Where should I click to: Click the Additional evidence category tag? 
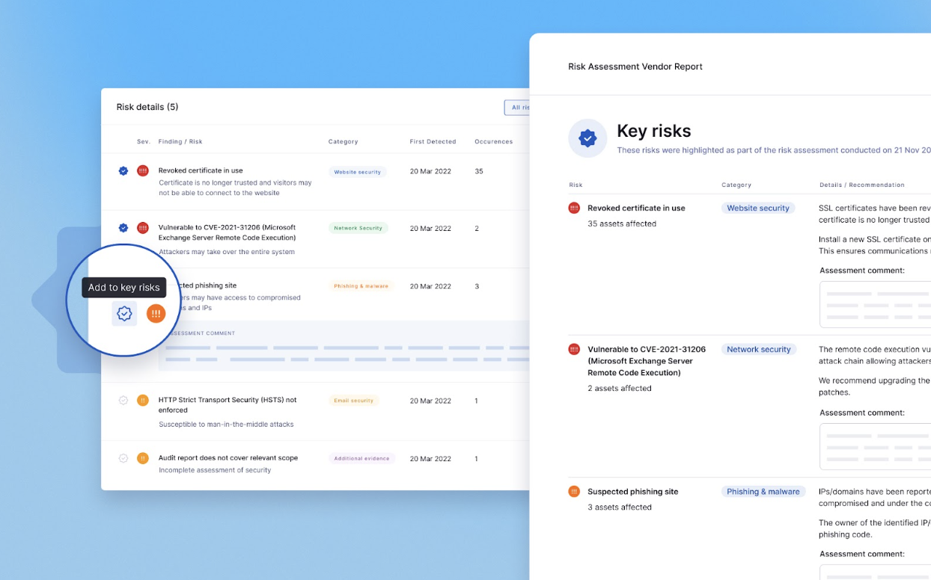click(361, 458)
